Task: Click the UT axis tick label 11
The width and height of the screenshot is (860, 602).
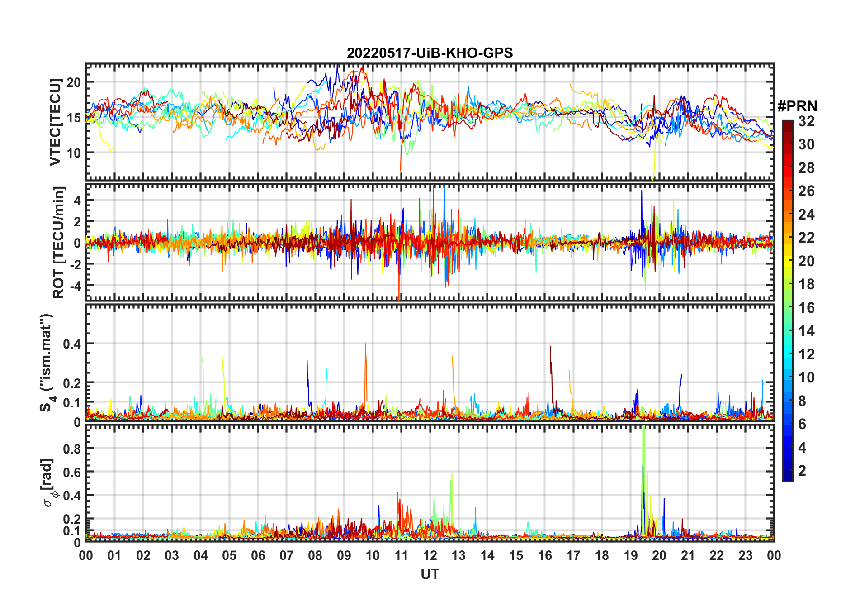Action: click(401, 555)
